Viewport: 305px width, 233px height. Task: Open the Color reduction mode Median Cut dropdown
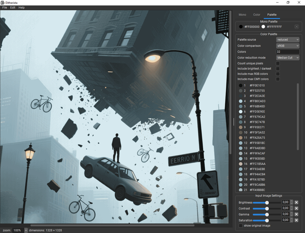tap(288, 58)
